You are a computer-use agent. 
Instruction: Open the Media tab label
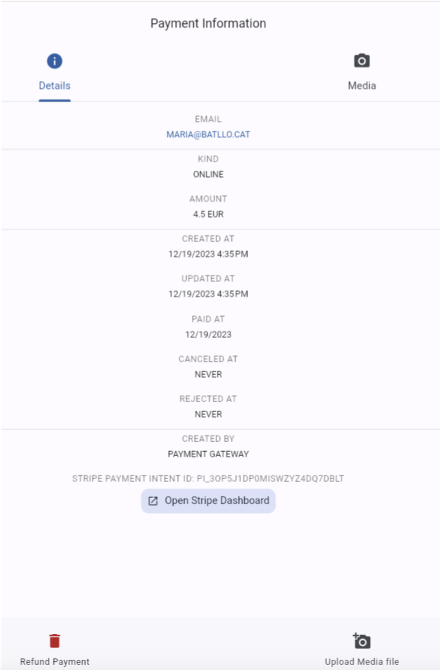pyautogui.click(x=362, y=86)
